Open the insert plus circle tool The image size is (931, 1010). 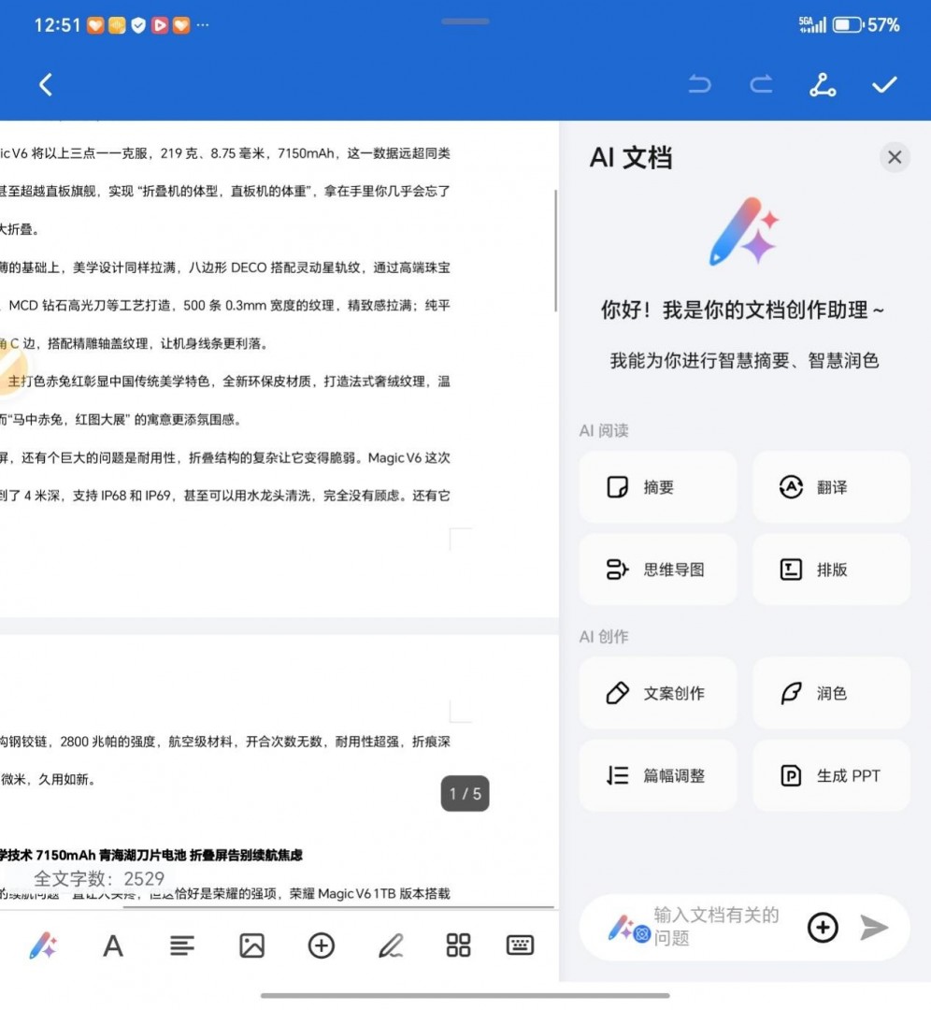pyautogui.click(x=322, y=945)
